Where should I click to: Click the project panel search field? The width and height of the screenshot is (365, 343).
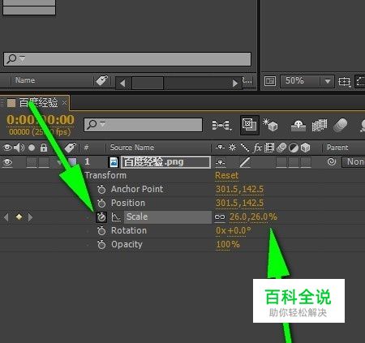(127, 59)
